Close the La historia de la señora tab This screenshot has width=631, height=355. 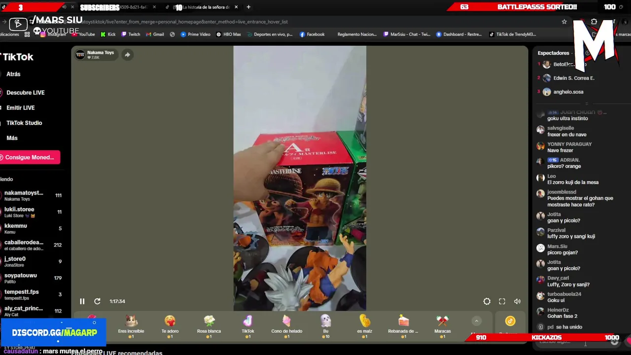236,7
